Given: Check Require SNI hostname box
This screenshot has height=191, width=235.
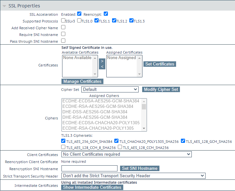Looking at the screenshot, I should 63,34.
